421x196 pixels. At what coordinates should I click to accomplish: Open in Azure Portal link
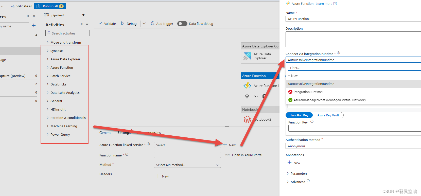[x=244, y=155]
